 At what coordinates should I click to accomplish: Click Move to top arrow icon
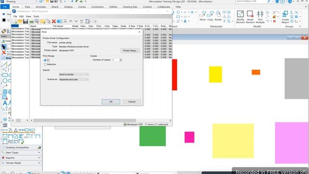[65, 21]
